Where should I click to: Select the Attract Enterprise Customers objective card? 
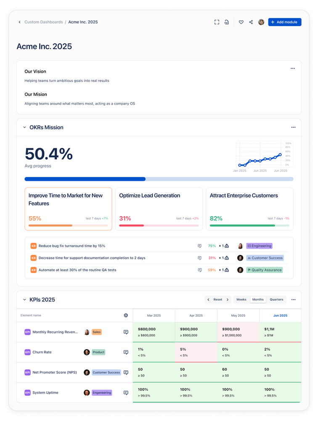[249, 209]
